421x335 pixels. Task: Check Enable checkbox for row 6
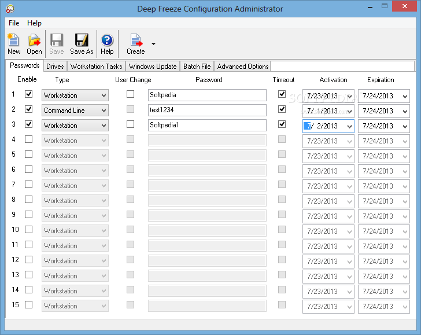pos(28,170)
